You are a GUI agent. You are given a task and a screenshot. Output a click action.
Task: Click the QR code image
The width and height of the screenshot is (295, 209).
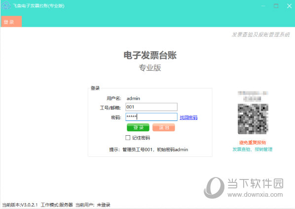[253, 119]
